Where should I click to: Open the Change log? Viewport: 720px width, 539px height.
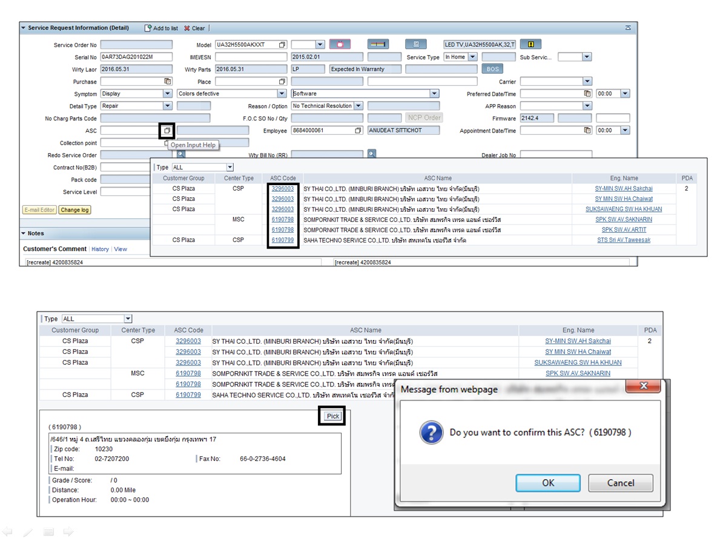pyautogui.click(x=75, y=210)
